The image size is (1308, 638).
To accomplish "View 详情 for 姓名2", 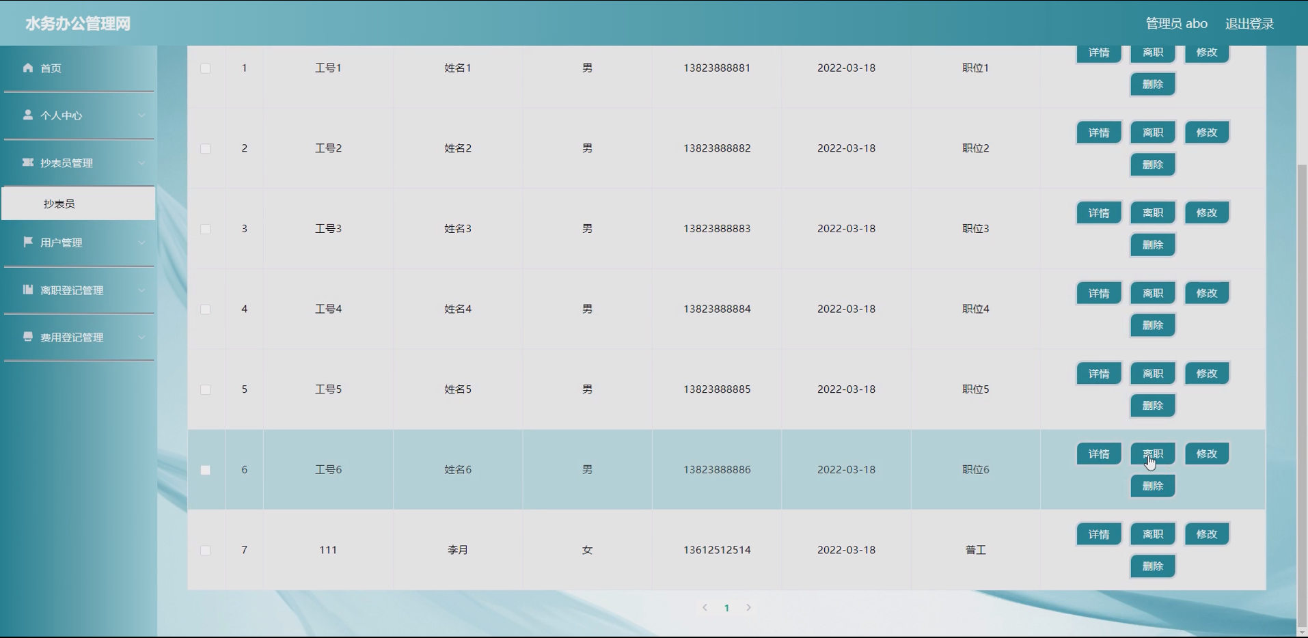I will 1099,133.
